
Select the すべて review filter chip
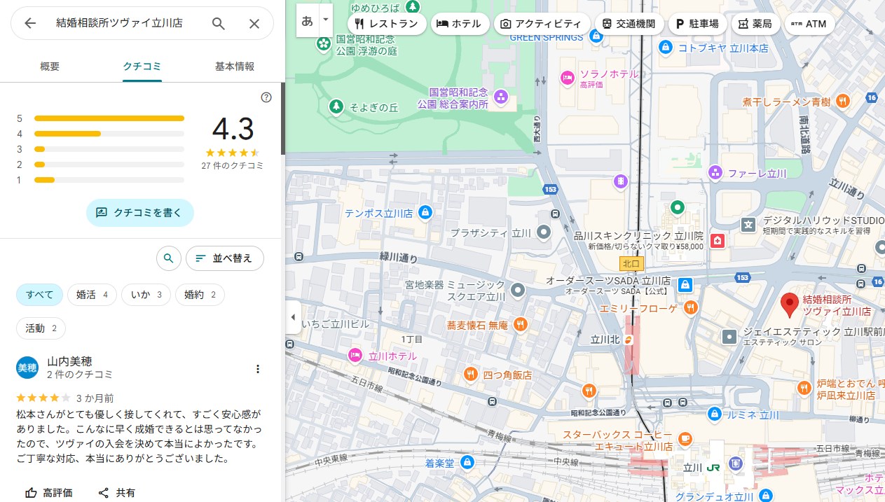pyautogui.click(x=39, y=295)
